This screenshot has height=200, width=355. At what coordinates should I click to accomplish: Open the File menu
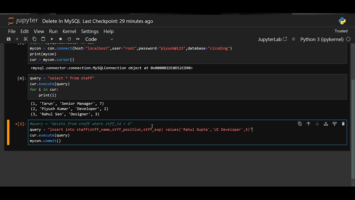[12, 31]
